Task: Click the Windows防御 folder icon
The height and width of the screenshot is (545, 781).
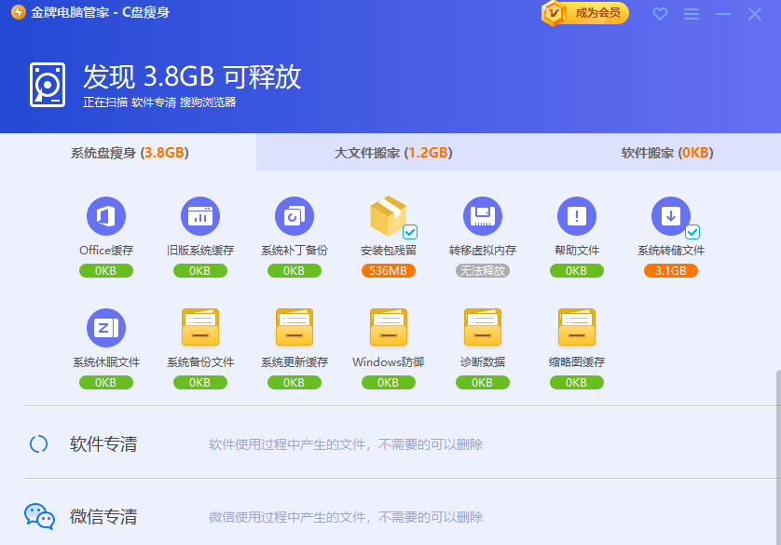Action: tap(388, 328)
